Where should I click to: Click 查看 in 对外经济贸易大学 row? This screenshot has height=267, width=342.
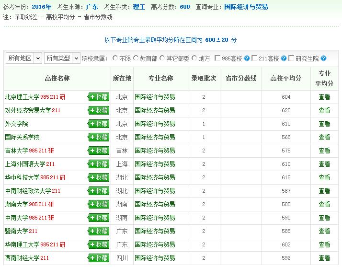[324, 110]
